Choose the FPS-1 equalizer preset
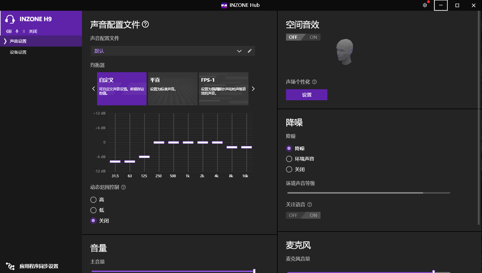This screenshot has width=482, height=273. click(x=224, y=89)
